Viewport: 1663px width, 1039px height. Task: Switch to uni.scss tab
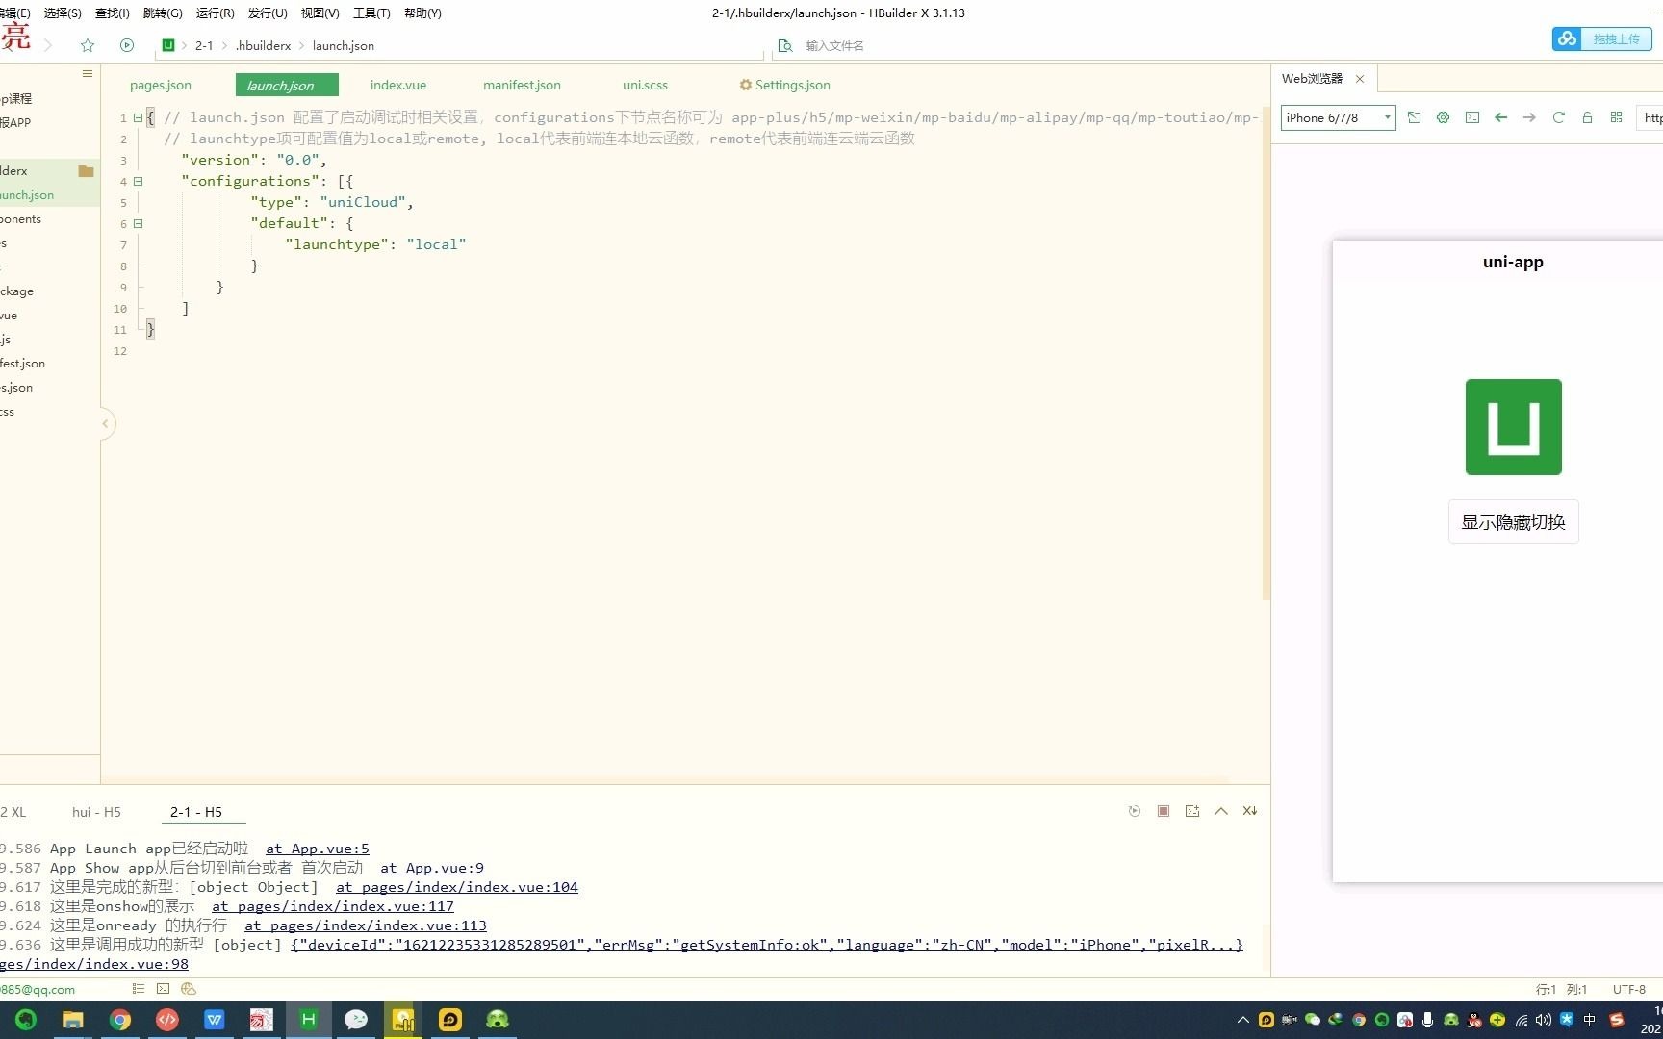point(645,85)
